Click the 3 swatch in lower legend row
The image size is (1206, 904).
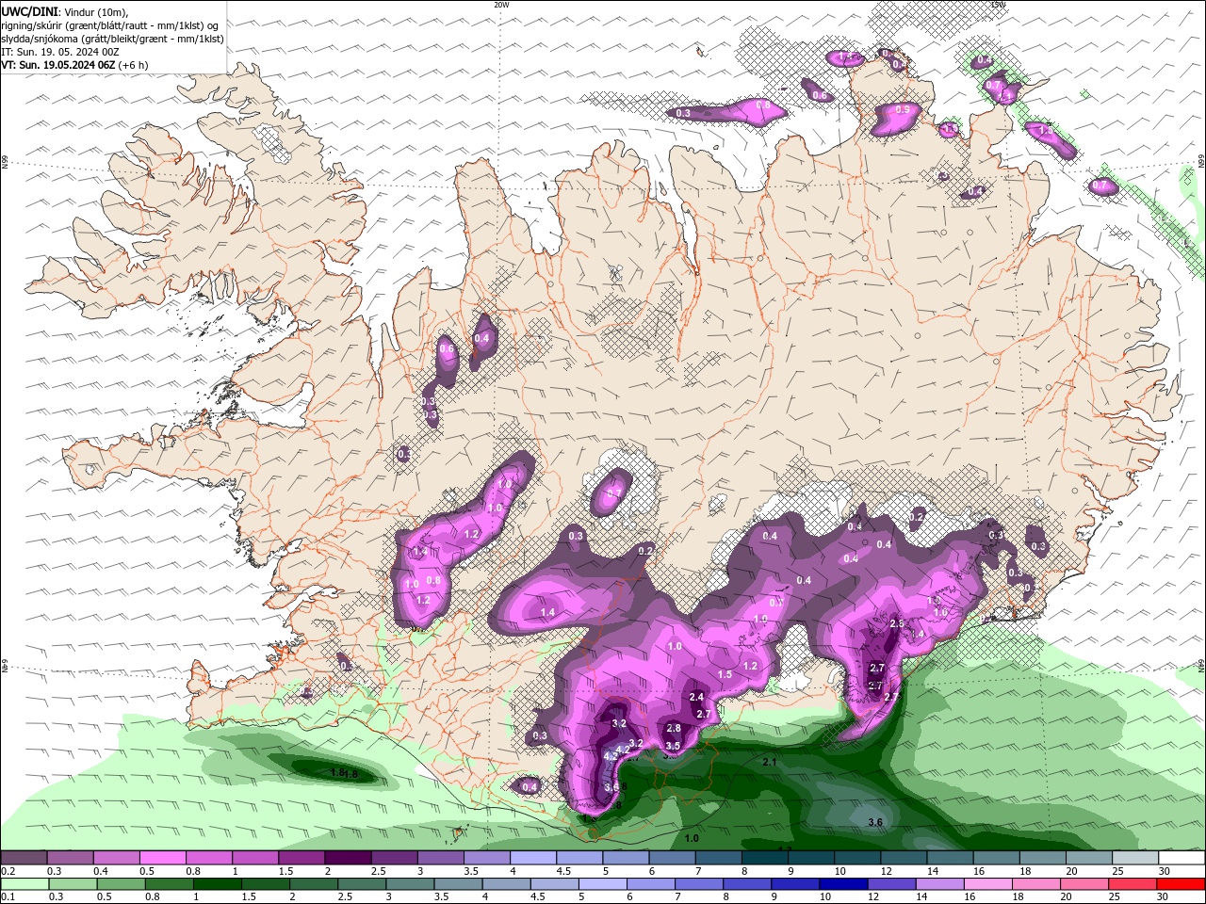[410, 884]
